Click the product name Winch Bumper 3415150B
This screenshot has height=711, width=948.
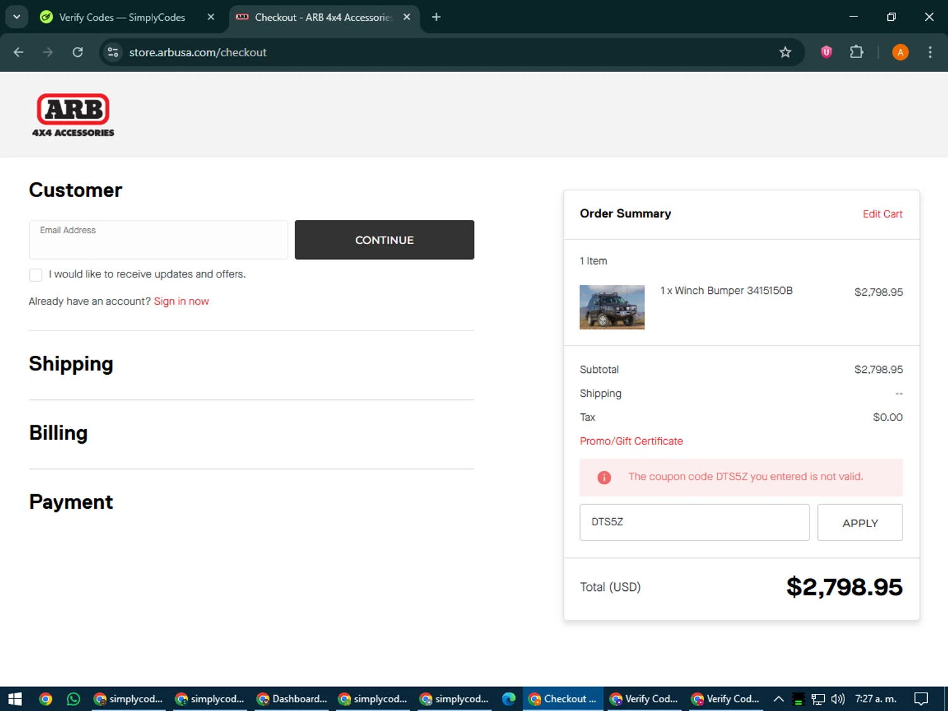[x=726, y=291]
